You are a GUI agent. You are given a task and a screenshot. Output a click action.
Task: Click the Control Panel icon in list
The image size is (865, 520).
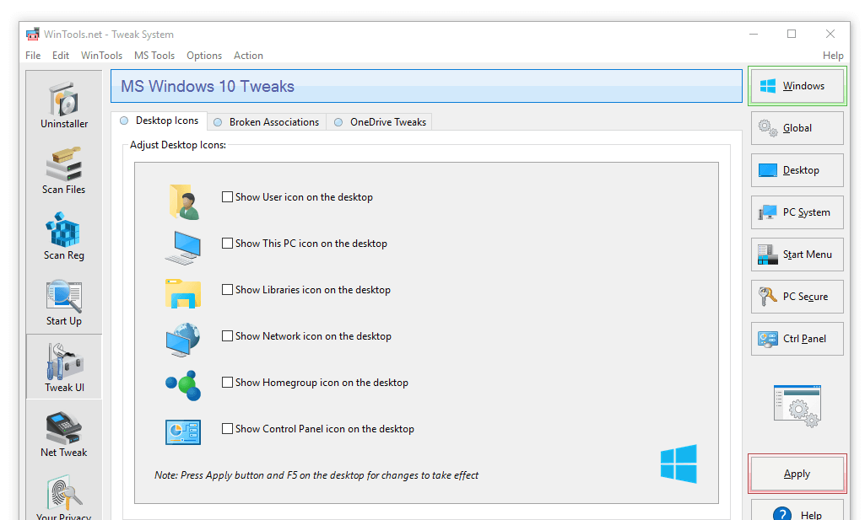183,432
